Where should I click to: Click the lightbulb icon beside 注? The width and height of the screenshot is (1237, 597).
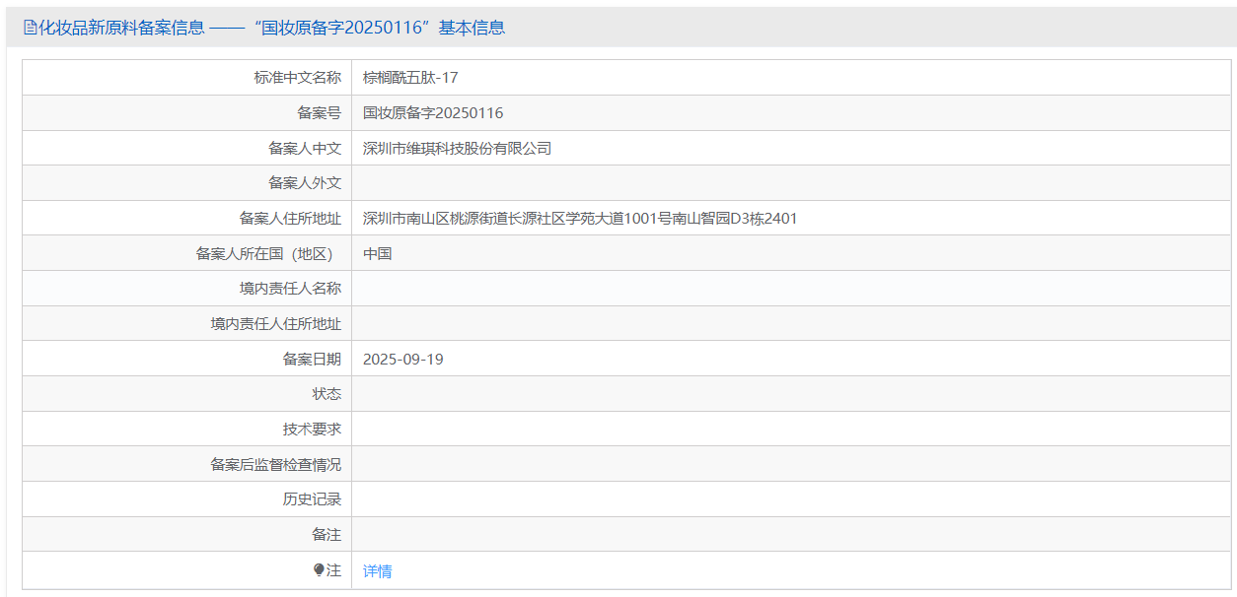(x=319, y=569)
